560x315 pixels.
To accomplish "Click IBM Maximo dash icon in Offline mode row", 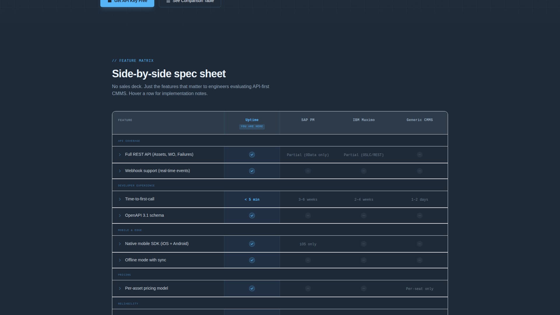I will (364, 260).
